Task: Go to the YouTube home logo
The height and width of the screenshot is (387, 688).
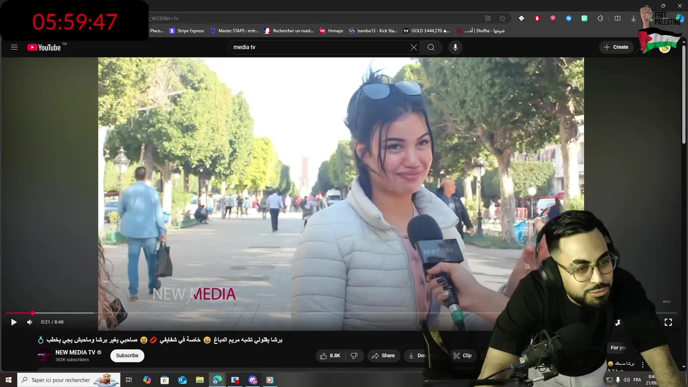Action: click(44, 47)
